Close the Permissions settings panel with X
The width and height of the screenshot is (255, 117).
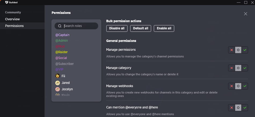[246, 14]
